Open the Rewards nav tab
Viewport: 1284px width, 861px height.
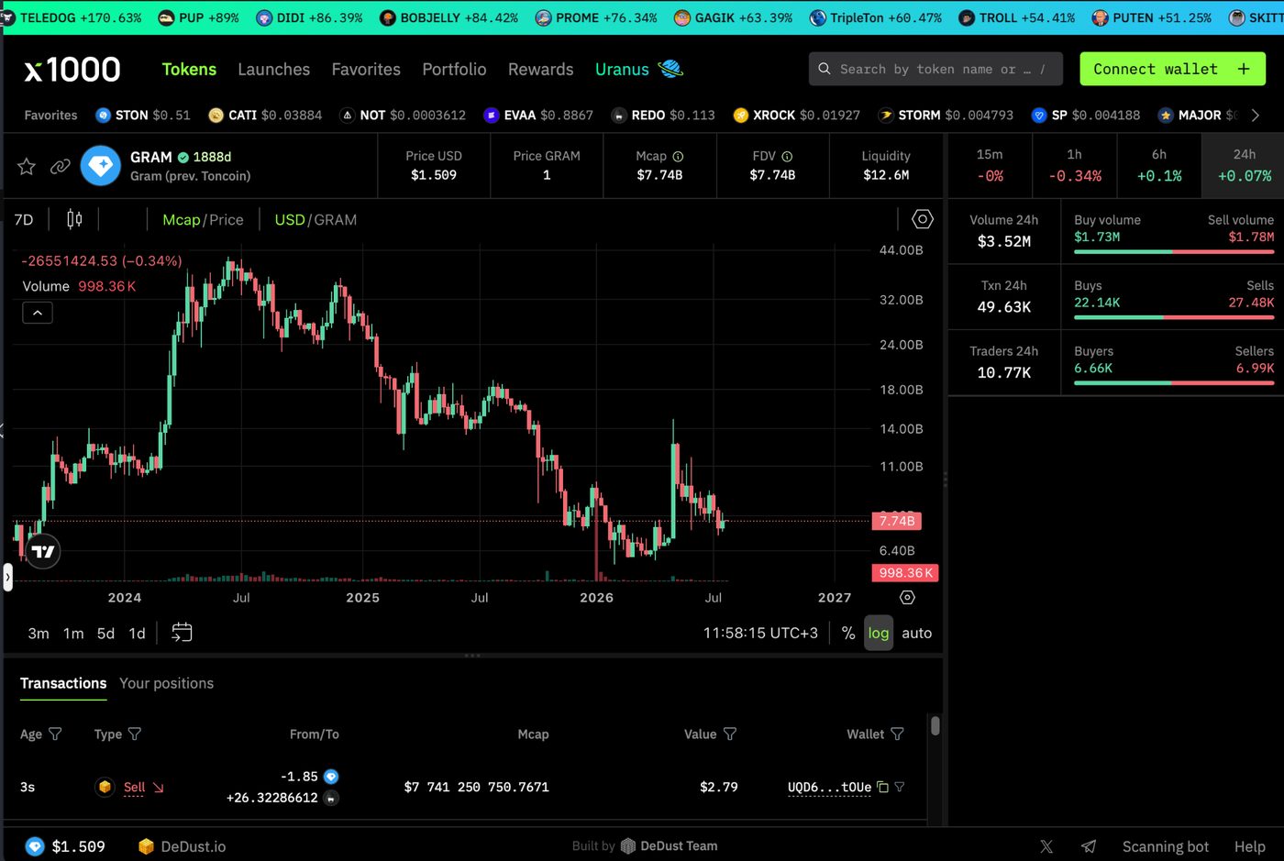[540, 69]
